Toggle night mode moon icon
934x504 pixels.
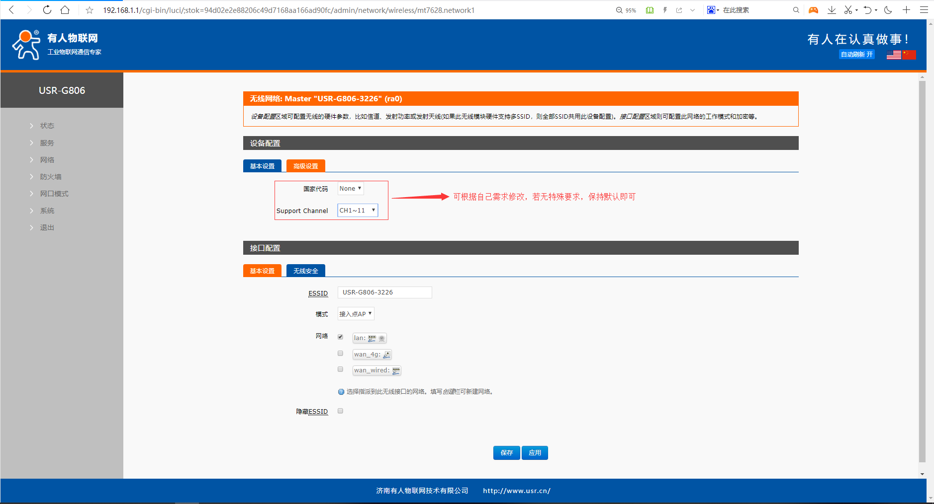pos(888,10)
